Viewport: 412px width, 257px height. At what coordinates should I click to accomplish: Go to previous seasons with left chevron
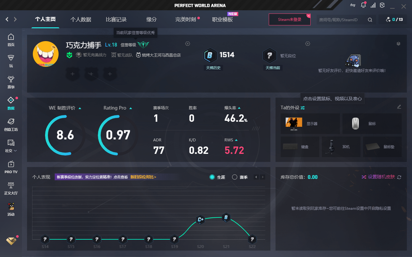coord(256,177)
